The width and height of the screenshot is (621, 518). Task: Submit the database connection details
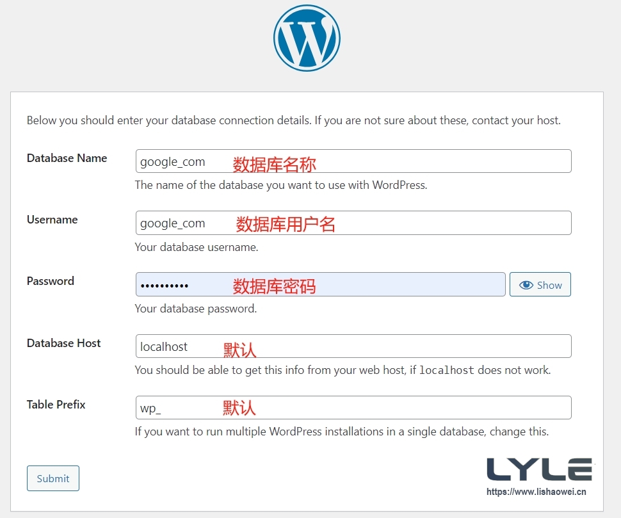pos(52,478)
